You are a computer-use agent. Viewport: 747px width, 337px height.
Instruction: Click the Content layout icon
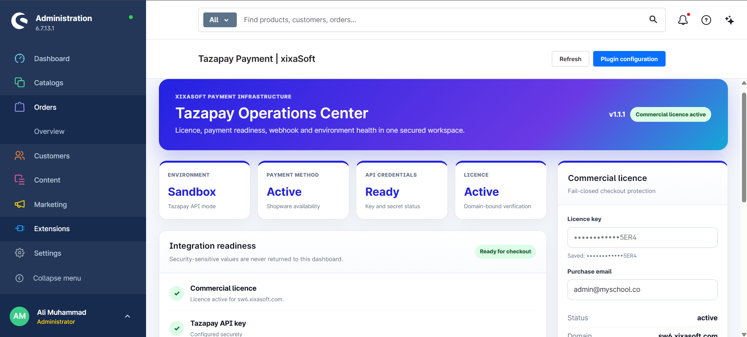19,180
